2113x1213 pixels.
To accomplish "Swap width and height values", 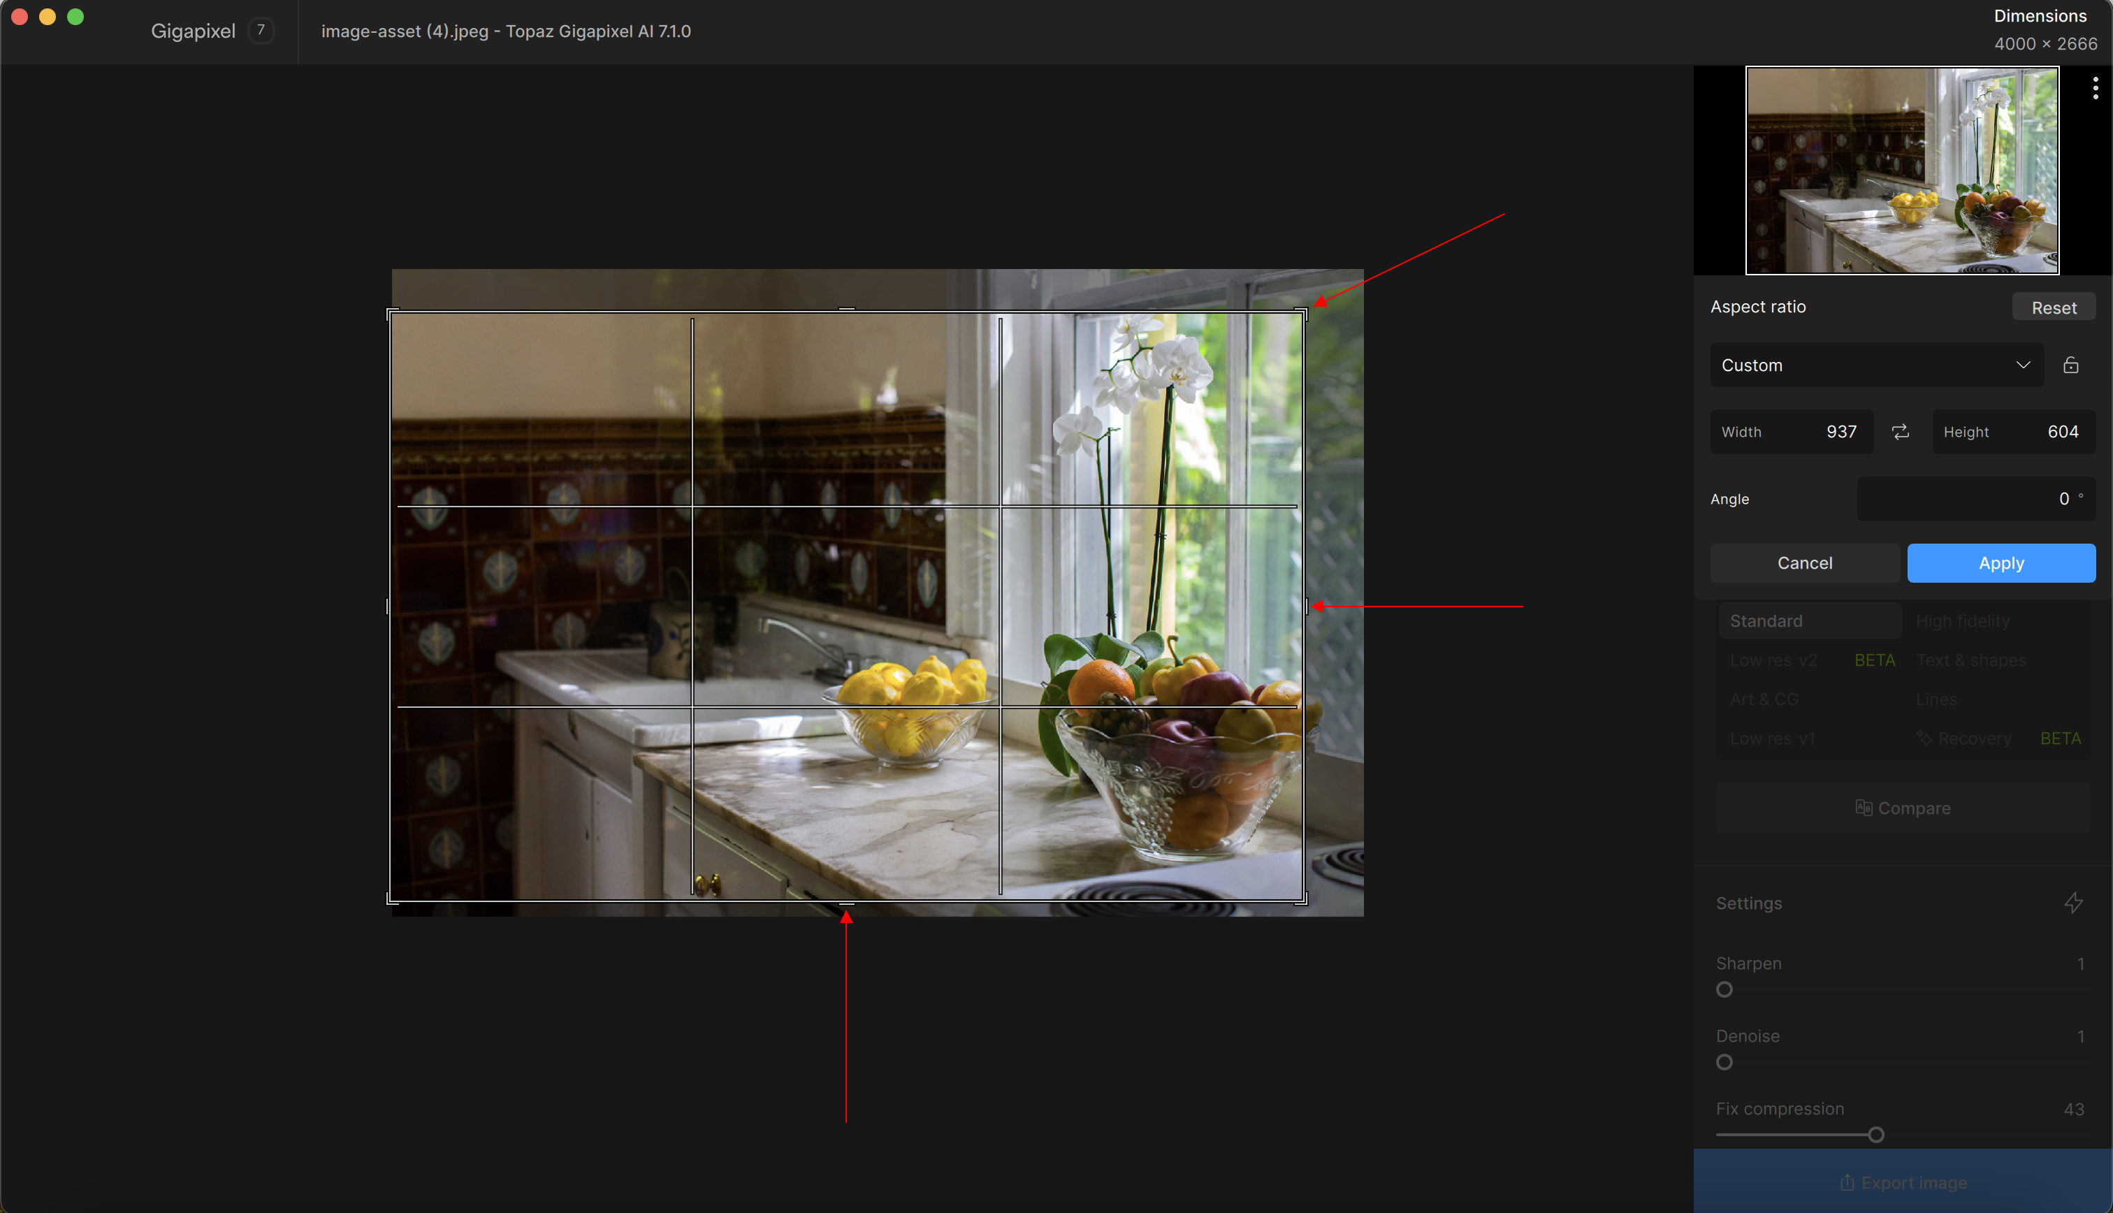I will tap(1900, 432).
